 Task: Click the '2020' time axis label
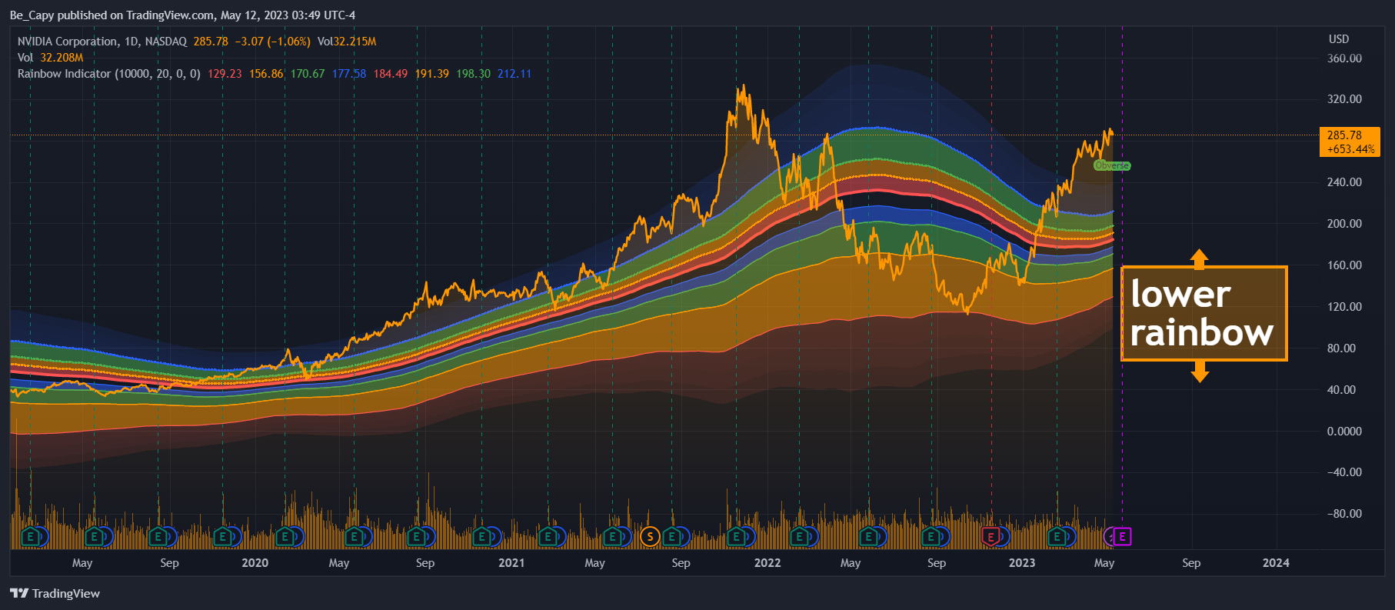[255, 563]
